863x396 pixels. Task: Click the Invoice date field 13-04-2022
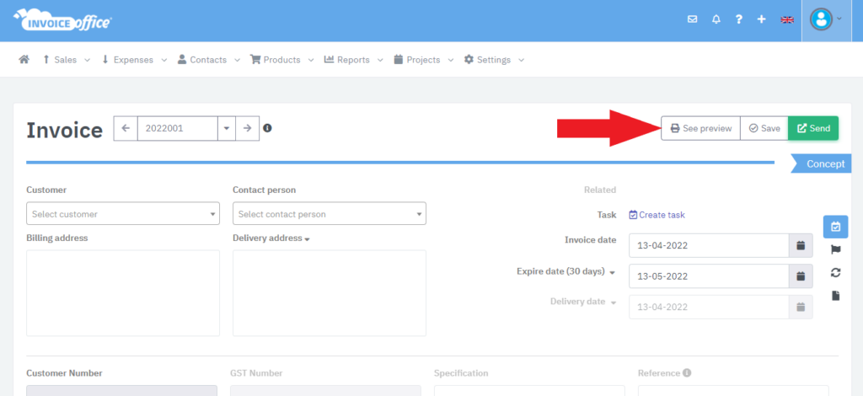tap(709, 245)
